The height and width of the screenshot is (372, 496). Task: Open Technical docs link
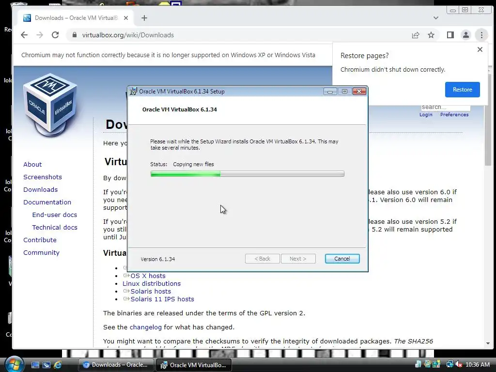coord(55,228)
